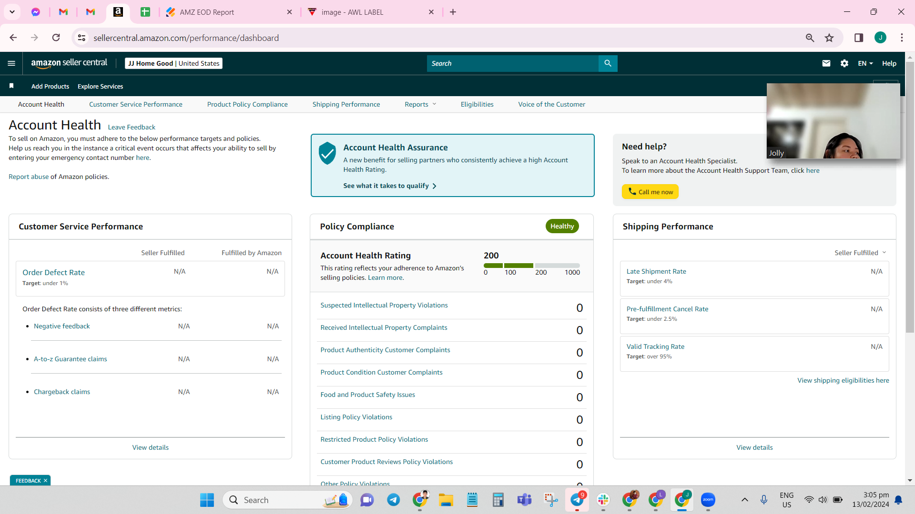This screenshot has height=514, width=915.
Task: Open Microsoft Teams from the taskbar
Action: [524, 500]
